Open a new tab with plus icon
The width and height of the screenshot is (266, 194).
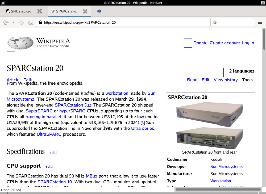pyautogui.click(x=99, y=11)
